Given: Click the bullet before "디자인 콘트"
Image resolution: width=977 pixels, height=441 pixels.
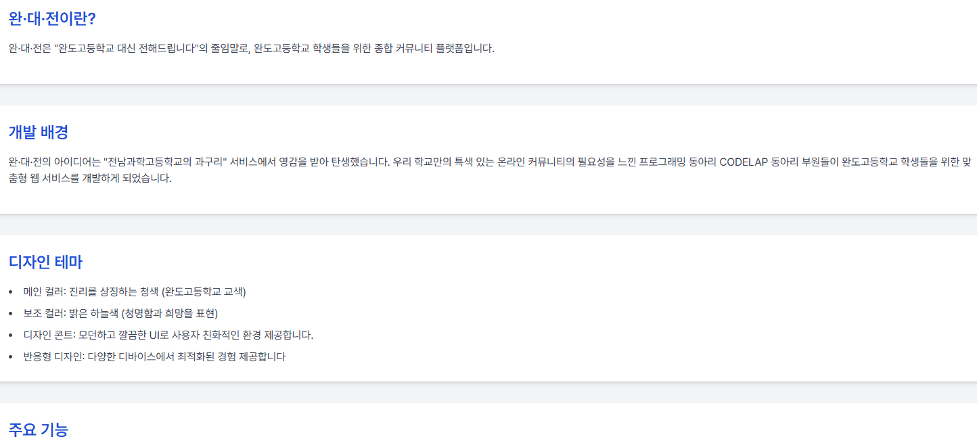Looking at the screenshot, I should (11, 335).
